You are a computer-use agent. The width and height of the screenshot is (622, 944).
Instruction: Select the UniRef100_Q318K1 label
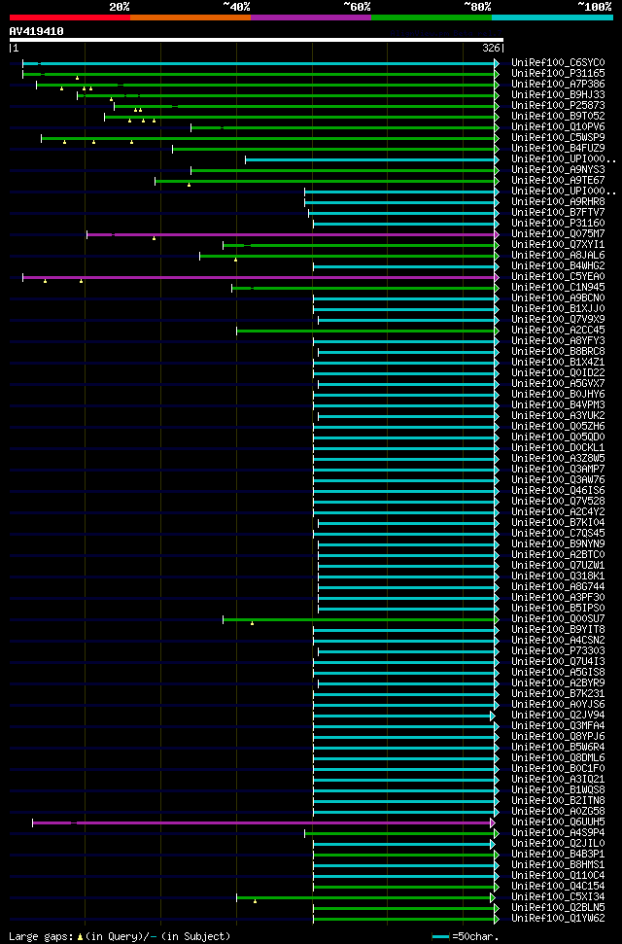[x=558, y=577]
